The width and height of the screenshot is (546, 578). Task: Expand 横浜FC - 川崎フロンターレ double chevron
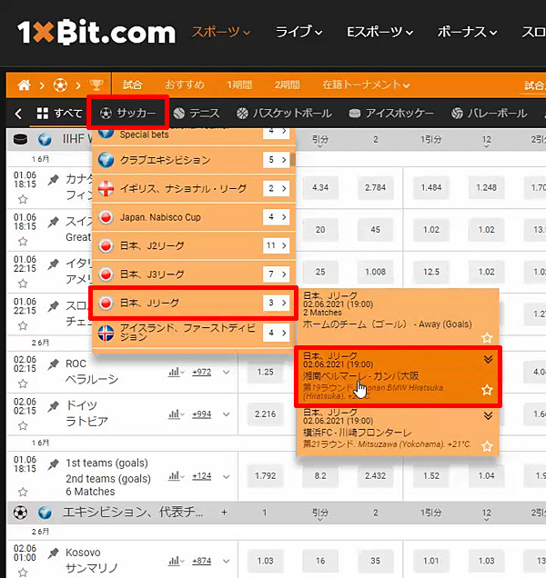tap(488, 416)
